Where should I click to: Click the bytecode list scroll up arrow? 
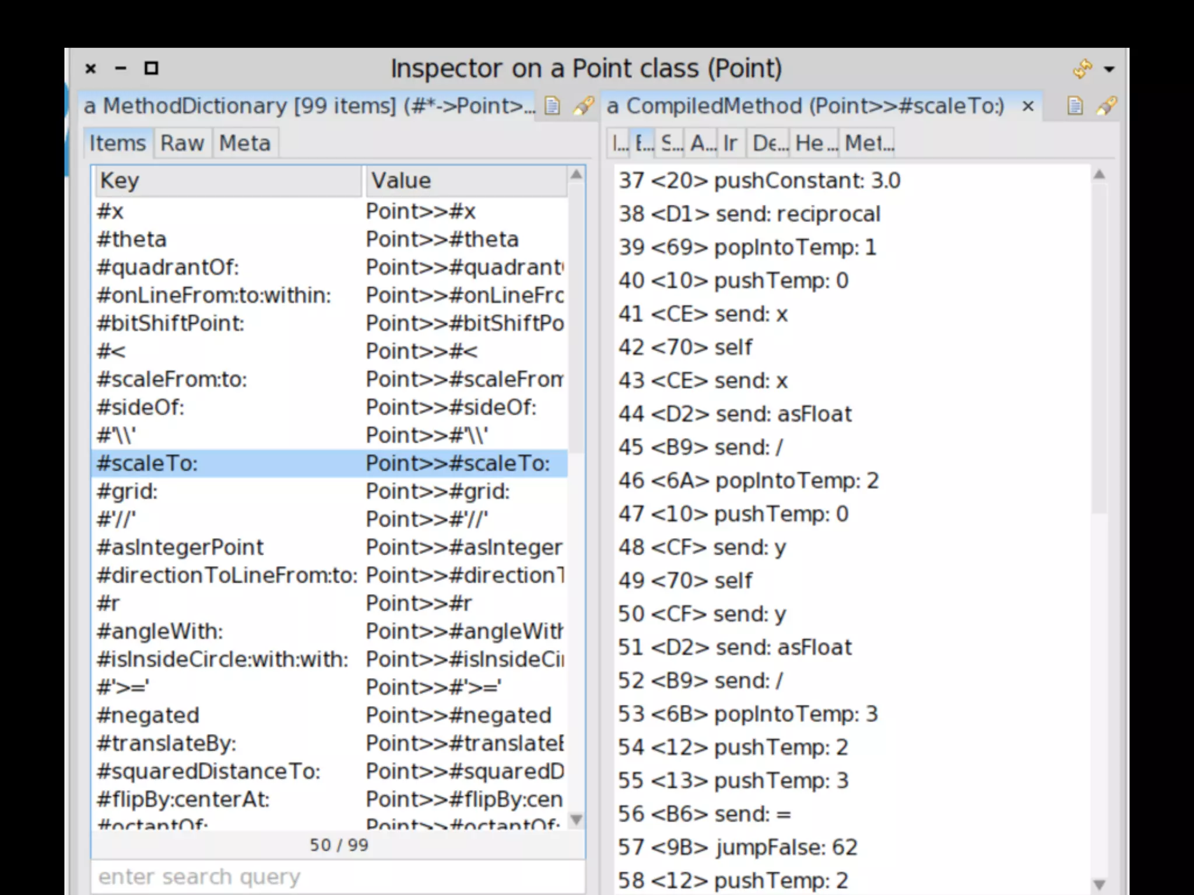click(1099, 174)
